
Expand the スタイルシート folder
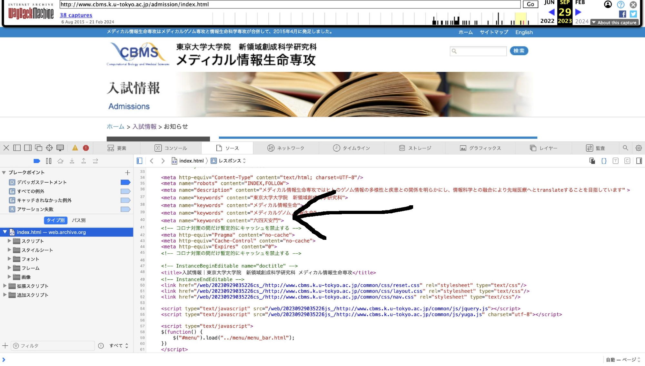click(9, 250)
